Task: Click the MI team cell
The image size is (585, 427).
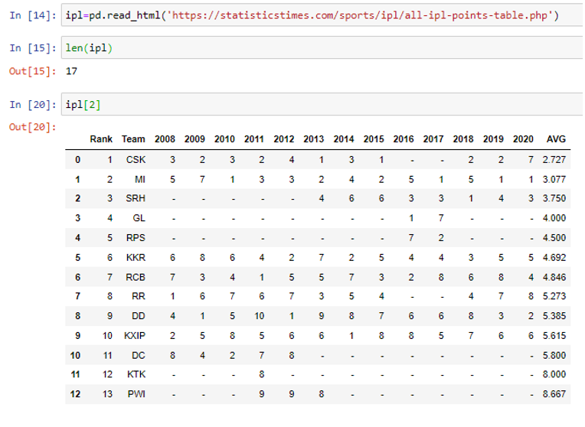Action: point(140,179)
